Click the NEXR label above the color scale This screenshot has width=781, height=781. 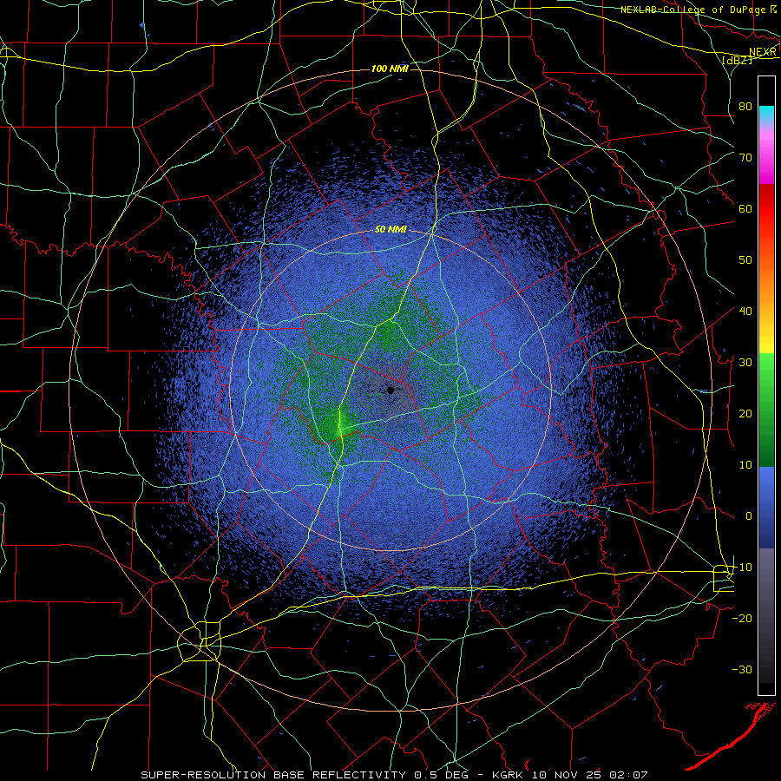763,52
